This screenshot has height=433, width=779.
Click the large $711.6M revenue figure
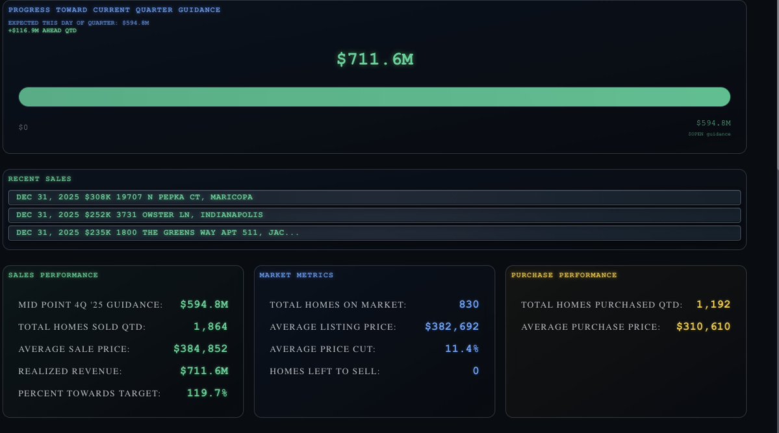click(x=375, y=59)
